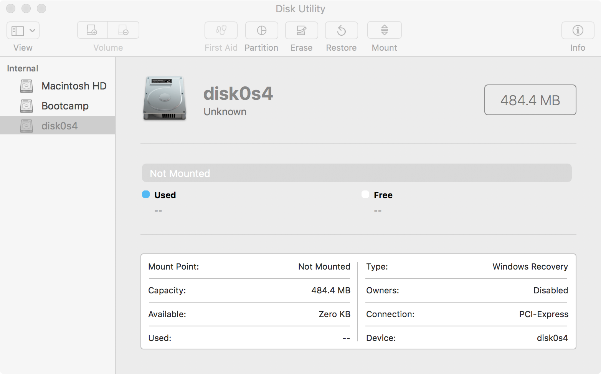Select Macintosh HD in the sidebar
Viewport: 601px width, 374px height.
(74, 86)
